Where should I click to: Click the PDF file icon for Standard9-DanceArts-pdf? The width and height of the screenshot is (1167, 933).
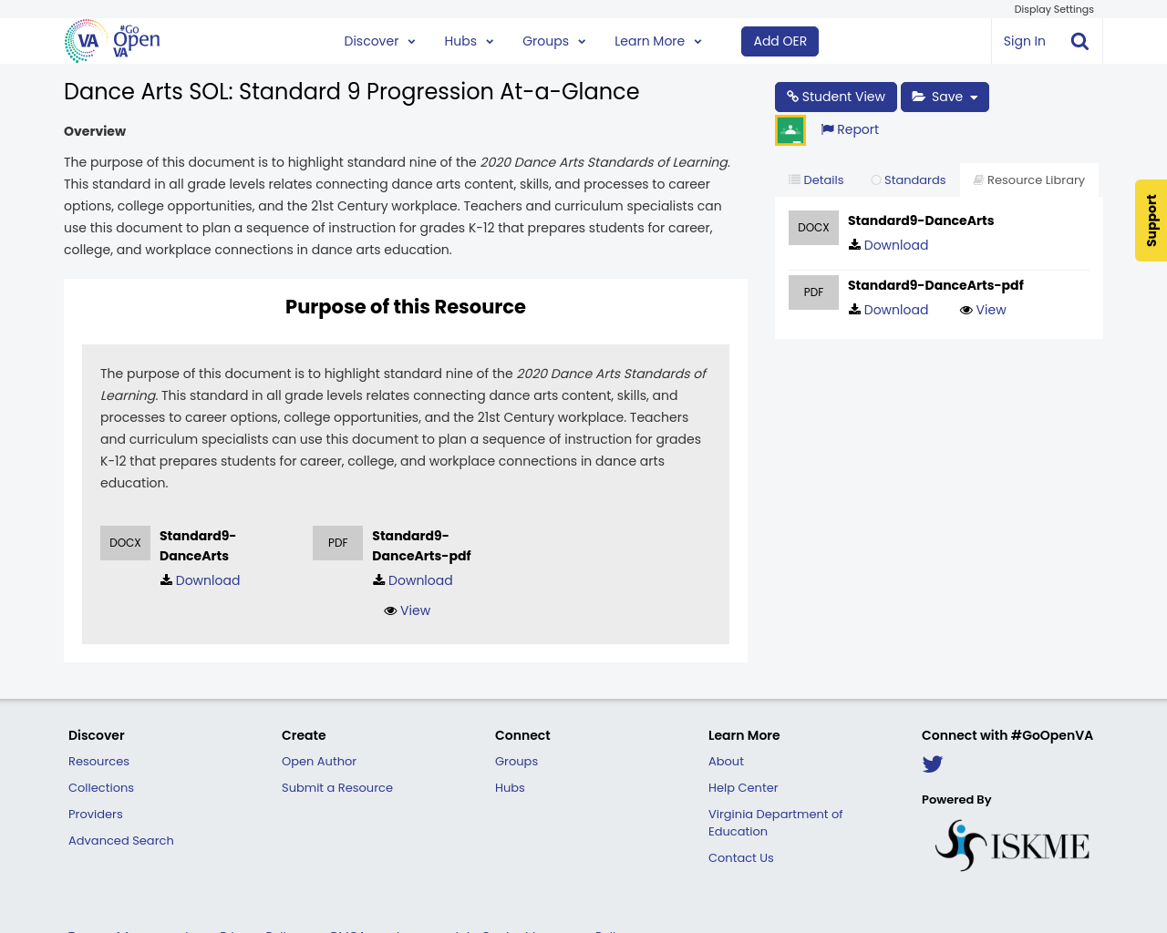coord(813,291)
